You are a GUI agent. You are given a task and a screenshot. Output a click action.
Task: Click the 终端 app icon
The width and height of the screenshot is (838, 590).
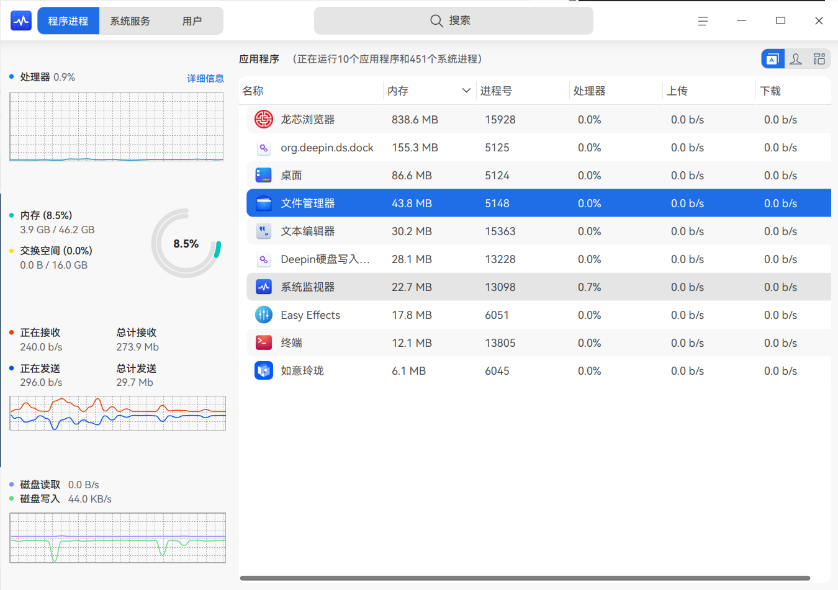[x=264, y=342]
